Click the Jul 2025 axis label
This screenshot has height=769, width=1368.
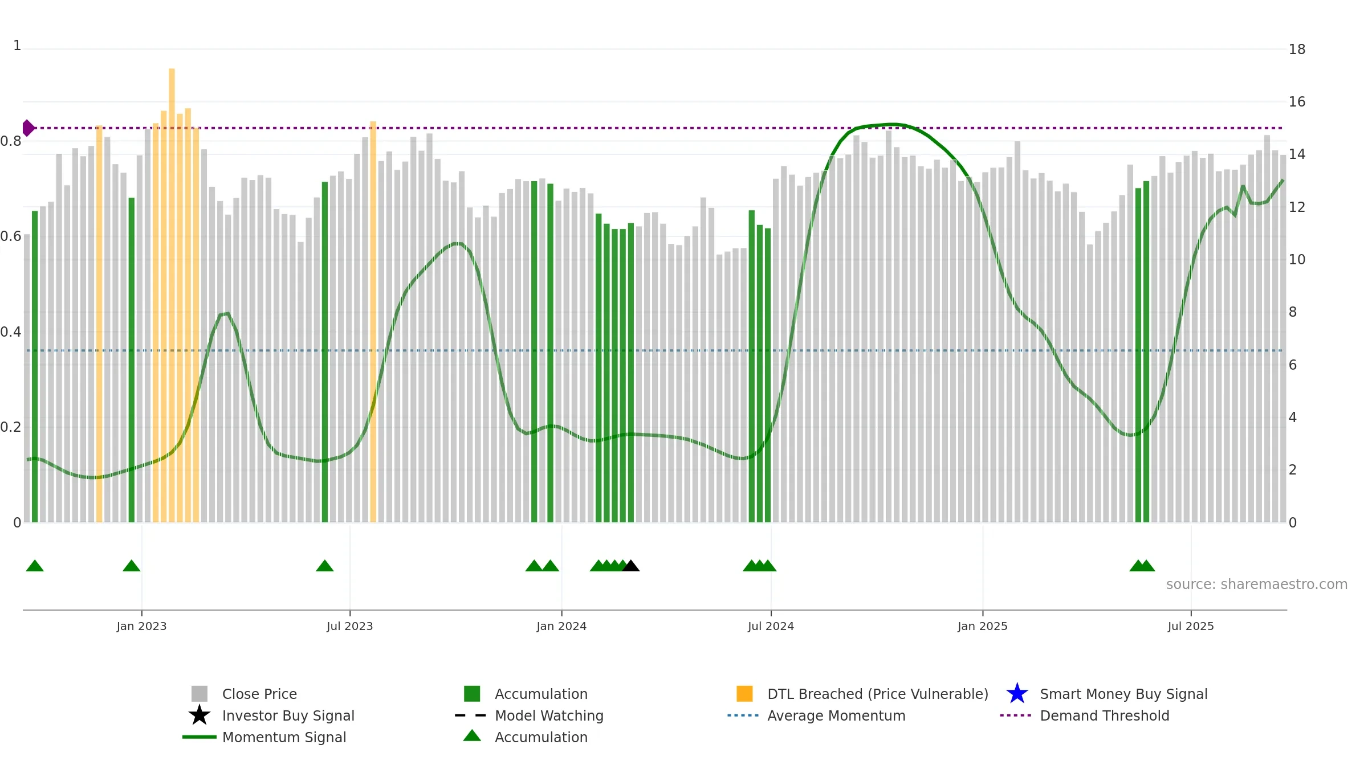coord(1191,626)
